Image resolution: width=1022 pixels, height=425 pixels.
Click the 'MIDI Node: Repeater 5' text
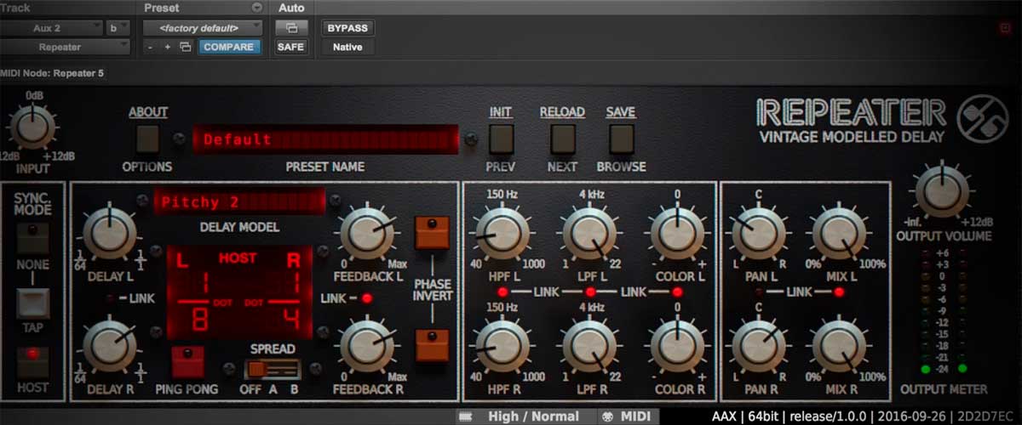(x=53, y=73)
